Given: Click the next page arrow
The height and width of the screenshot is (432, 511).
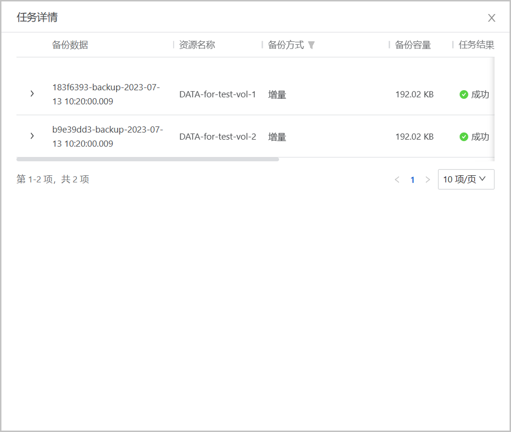Looking at the screenshot, I should [428, 180].
